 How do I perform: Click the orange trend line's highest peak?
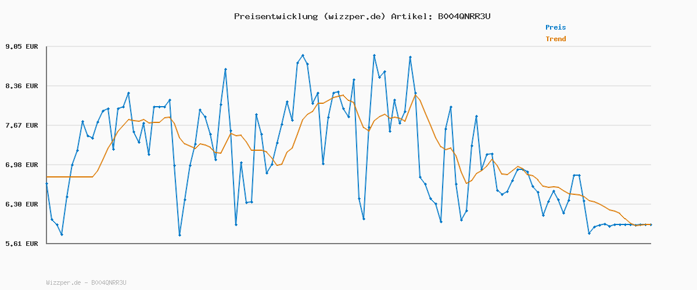(x=416, y=96)
